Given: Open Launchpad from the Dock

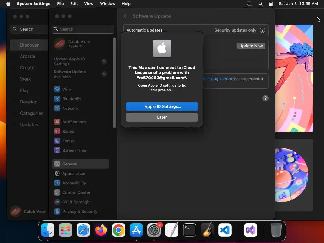Looking at the screenshot, I should [x=65, y=230].
